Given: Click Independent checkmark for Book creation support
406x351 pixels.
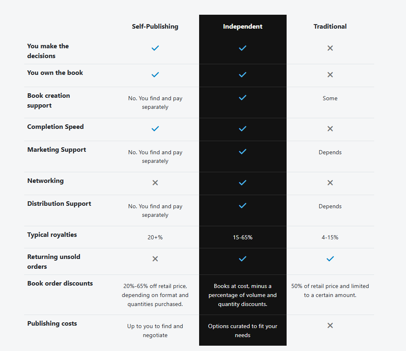Looking at the screenshot, I should pos(242,98).
